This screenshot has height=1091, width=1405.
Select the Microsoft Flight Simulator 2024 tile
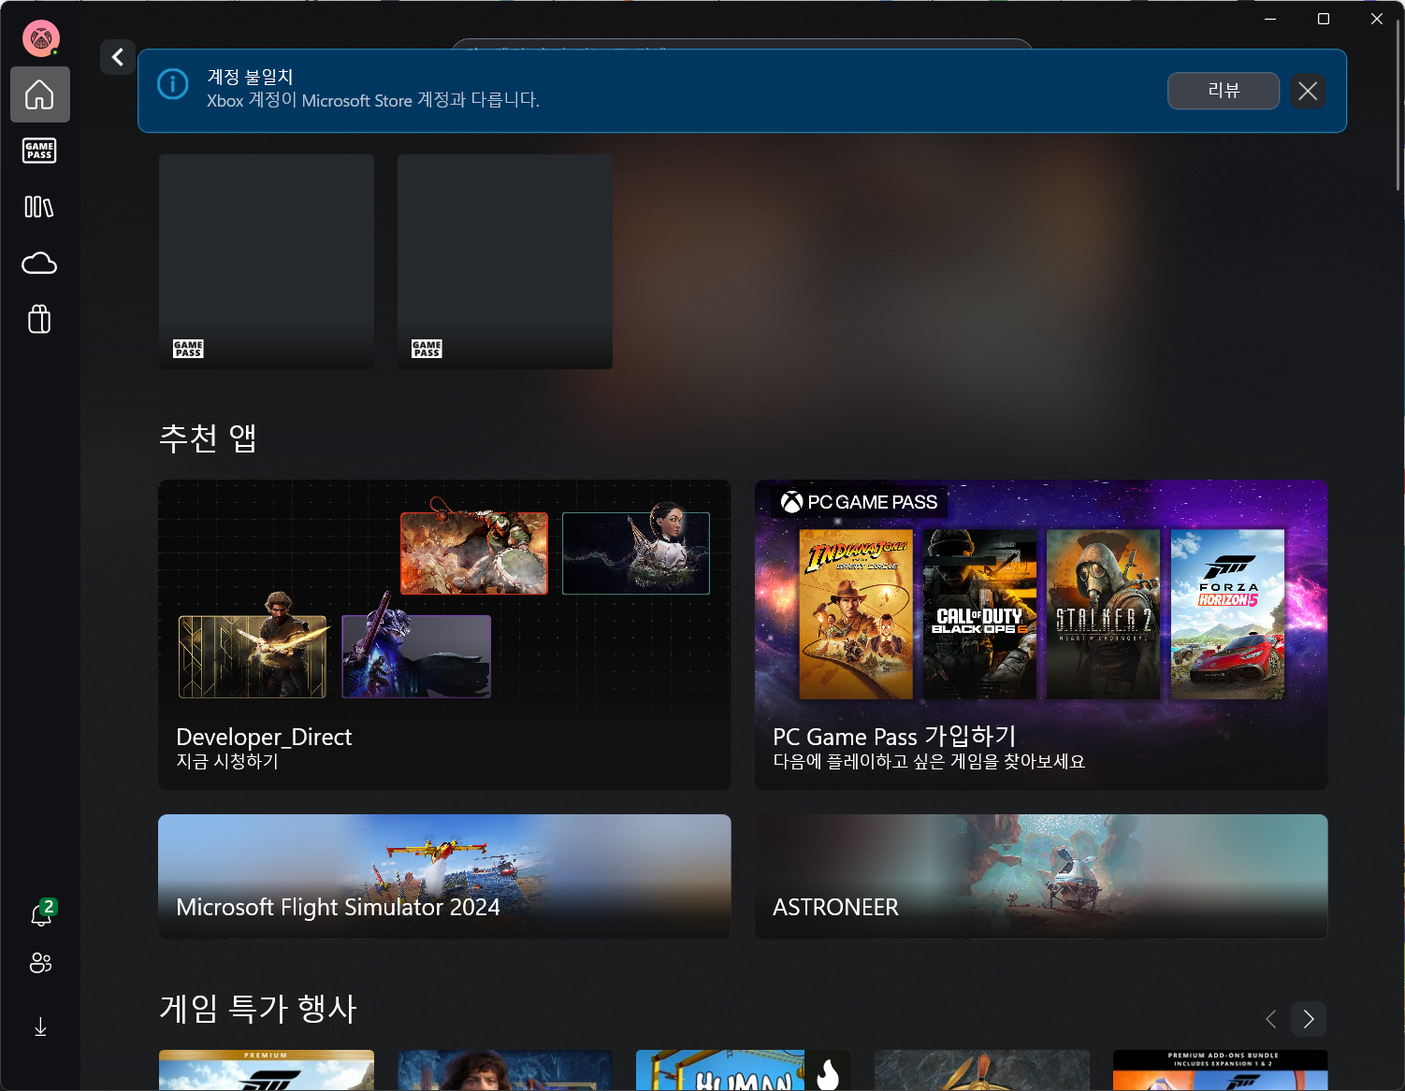point(444,876)
